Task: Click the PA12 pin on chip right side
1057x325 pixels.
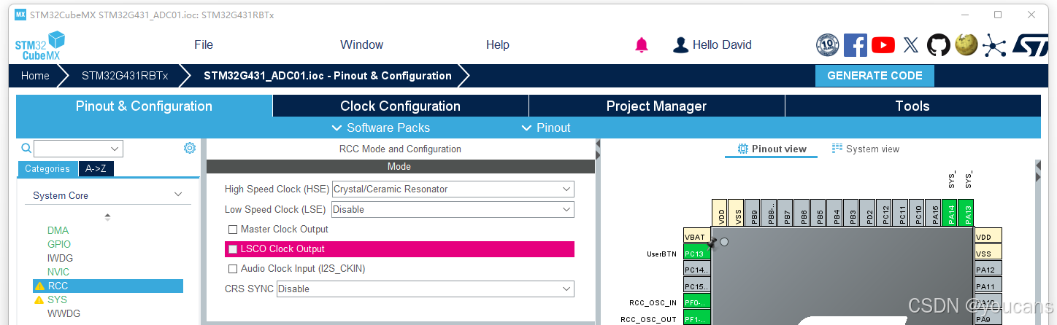Action: (x=988, y=270)
